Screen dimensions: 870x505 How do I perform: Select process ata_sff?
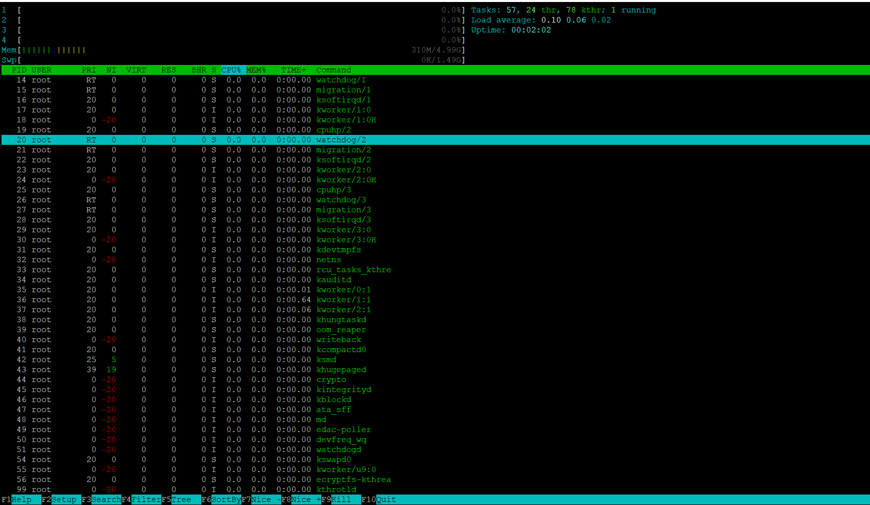[x=435, y=410]
